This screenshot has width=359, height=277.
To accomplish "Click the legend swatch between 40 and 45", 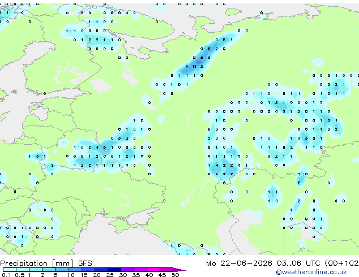I will pos(153,270).
